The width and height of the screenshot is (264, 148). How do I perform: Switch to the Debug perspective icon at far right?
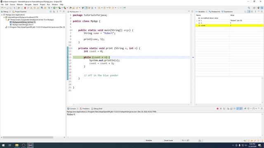262,8
